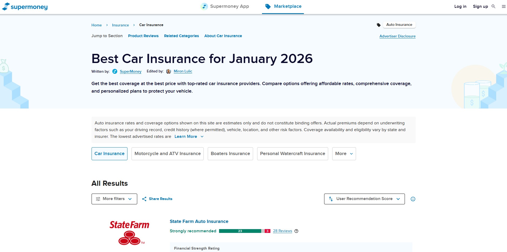Open the Supermoney App tab

coord(225,6)
